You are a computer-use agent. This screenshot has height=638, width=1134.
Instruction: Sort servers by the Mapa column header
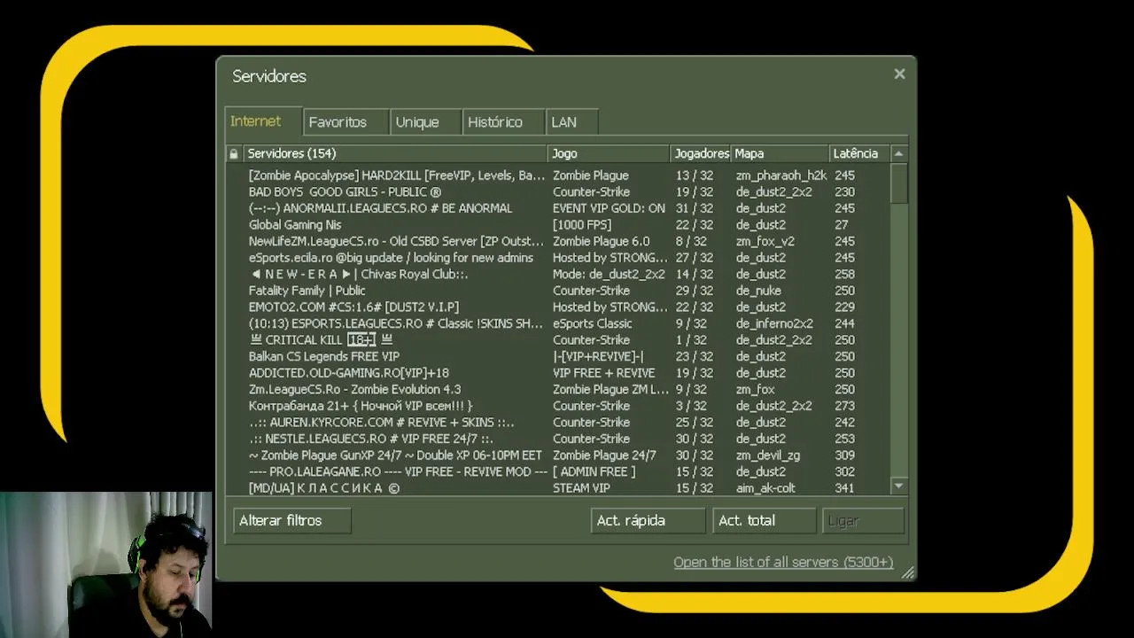780,153
